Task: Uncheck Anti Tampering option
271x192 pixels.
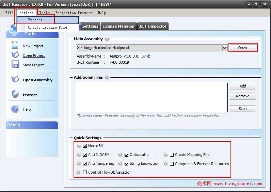Action: [85, 163]
